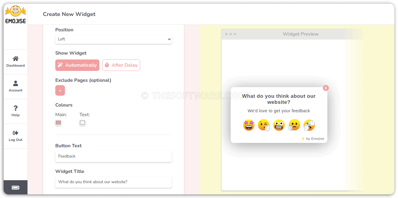Image resolution: width=398 pixels, height=198 pixels.
Task: Click the battery icon in the sidebar
Action: tap(15, 188)
